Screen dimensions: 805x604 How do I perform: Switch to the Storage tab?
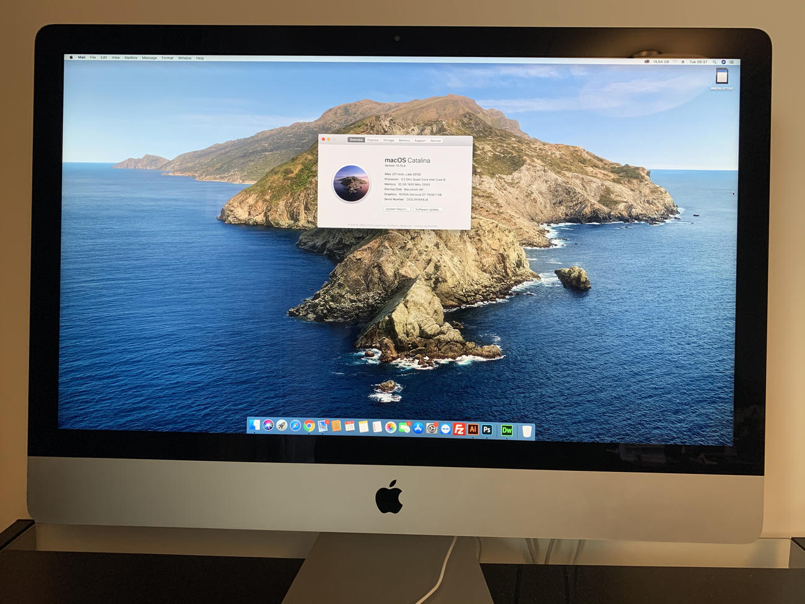(x=388, y=141)
